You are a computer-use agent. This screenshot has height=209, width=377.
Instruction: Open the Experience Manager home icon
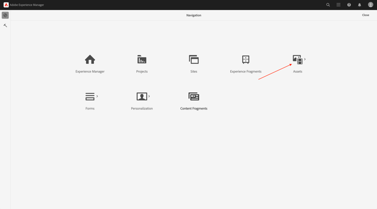(90, 59)
